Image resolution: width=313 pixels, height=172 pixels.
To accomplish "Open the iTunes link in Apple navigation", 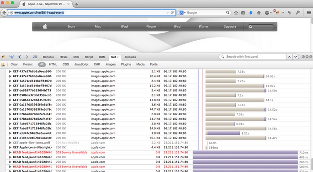I will pos(203,27).
